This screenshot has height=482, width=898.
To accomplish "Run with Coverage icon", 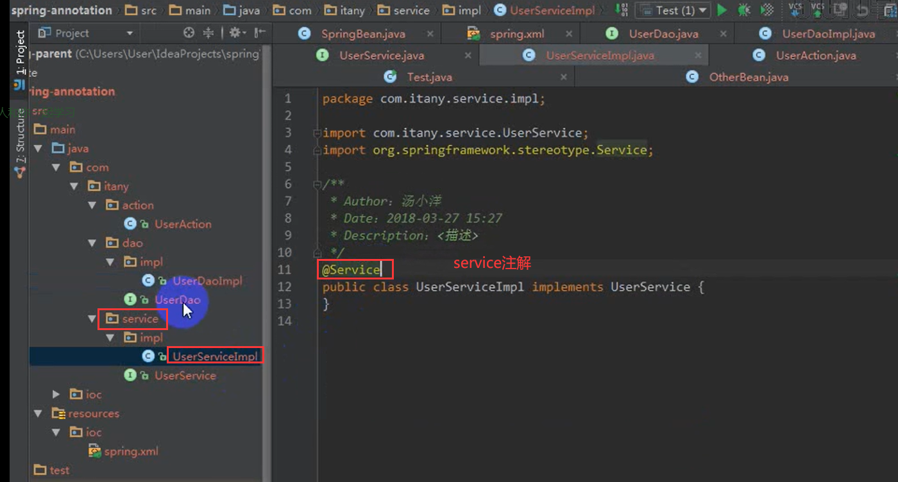I will pyautogui.click(x=767, y=10).
